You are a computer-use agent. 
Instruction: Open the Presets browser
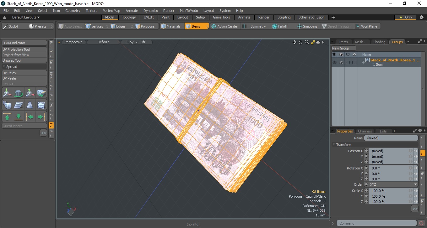pos(41,26)
